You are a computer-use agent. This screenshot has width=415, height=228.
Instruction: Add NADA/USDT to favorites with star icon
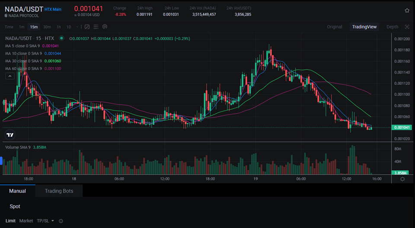[407, 10]
